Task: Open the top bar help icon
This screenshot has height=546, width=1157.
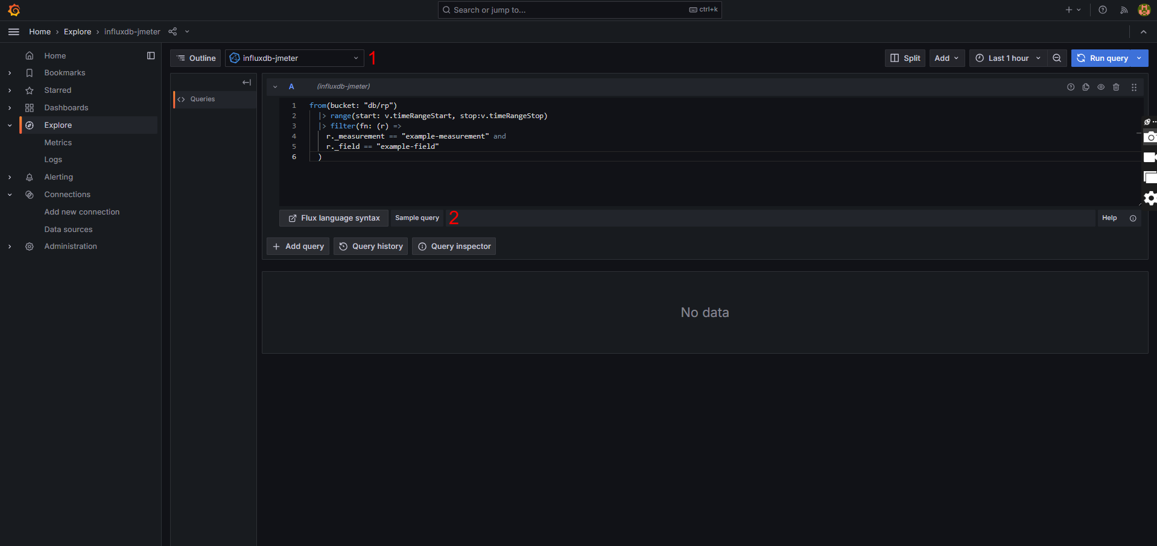Action: click(x=1103, y=10)
